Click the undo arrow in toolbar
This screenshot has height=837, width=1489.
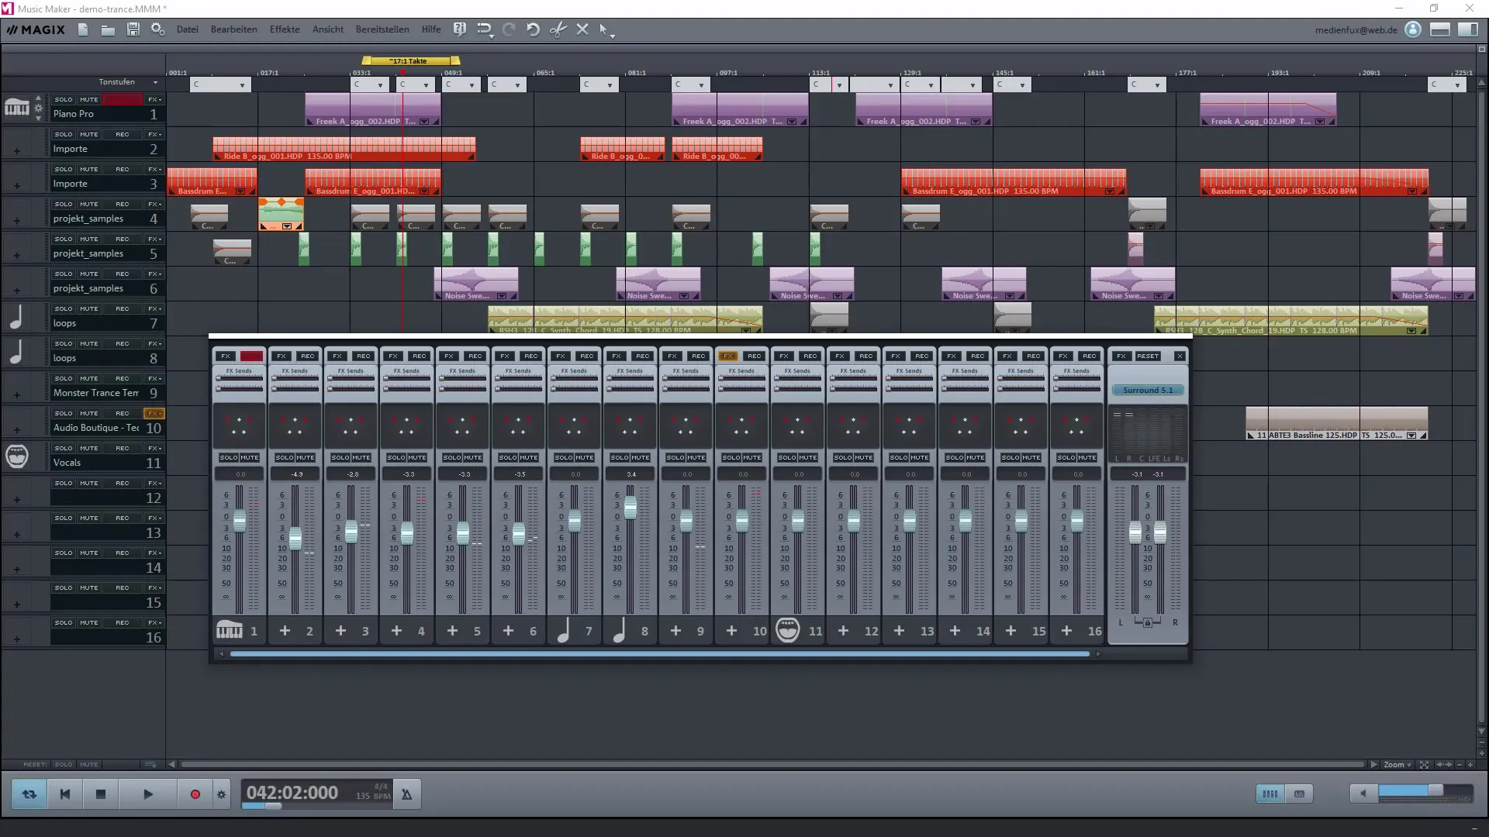(533, 29)
